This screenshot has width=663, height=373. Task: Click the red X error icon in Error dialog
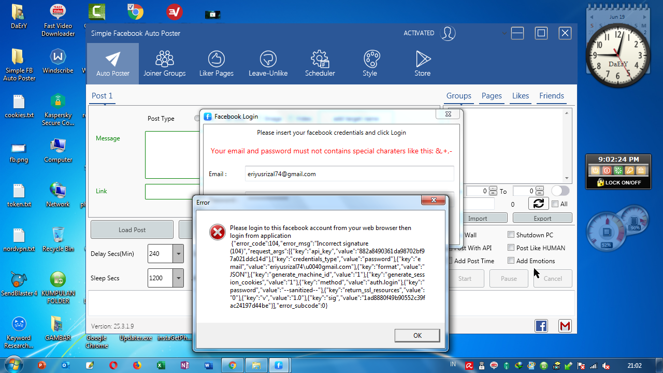218,232
